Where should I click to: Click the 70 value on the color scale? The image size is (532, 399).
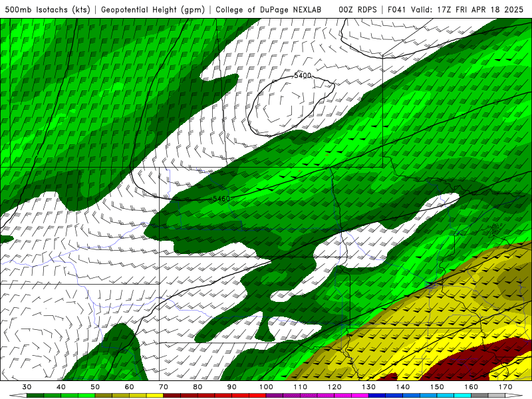tap(164, 387)
